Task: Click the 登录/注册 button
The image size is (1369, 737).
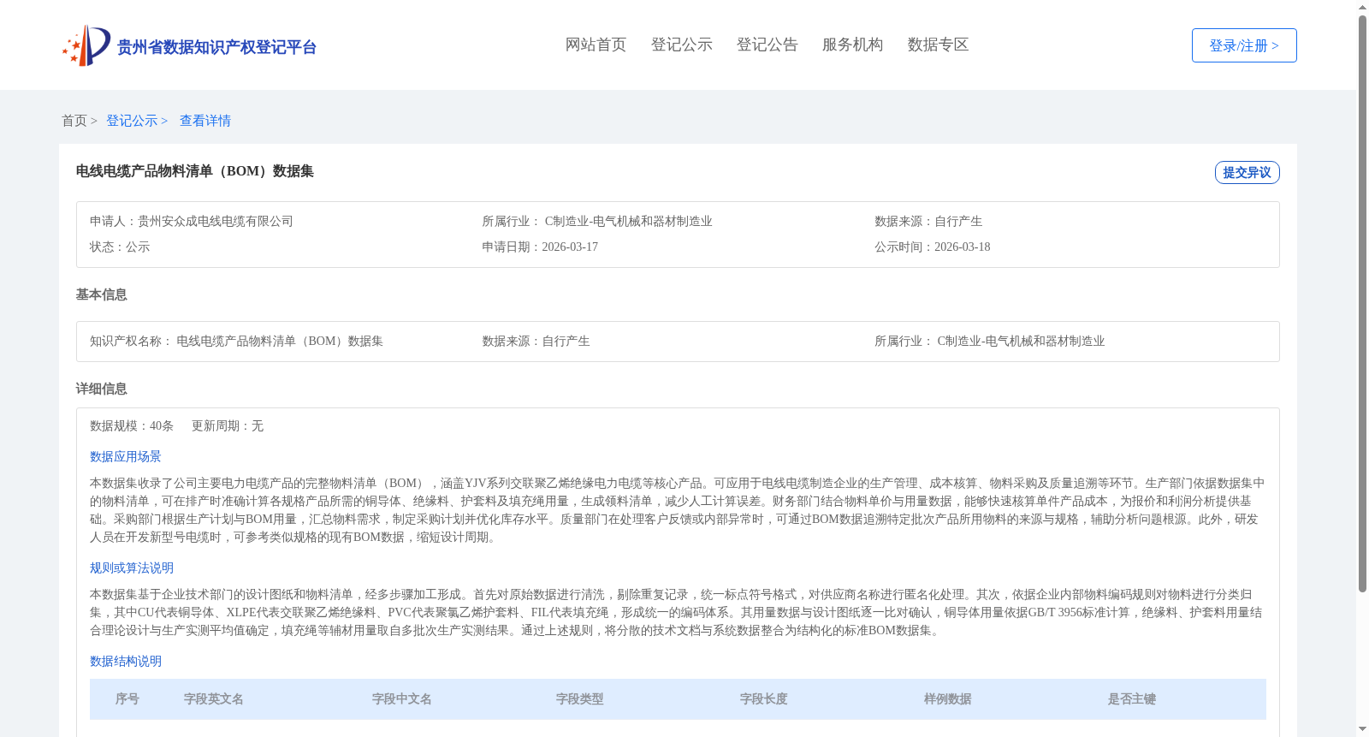Action: (x=1244, y=45)
